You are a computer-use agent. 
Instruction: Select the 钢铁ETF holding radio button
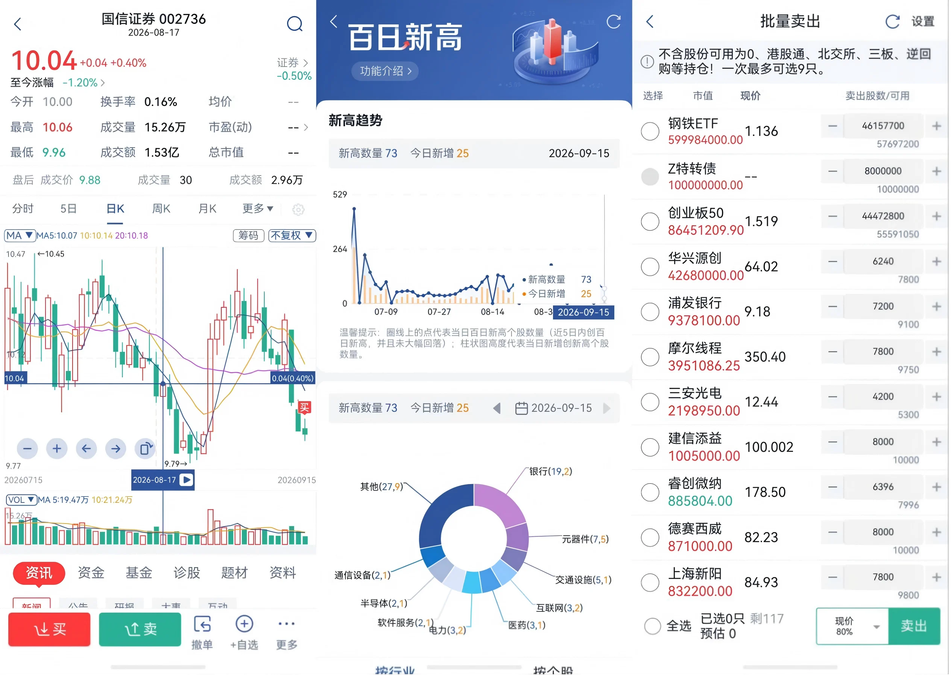pos(650,131)
